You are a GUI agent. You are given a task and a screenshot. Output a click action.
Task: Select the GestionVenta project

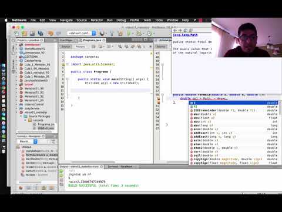[x=32, y=61]
